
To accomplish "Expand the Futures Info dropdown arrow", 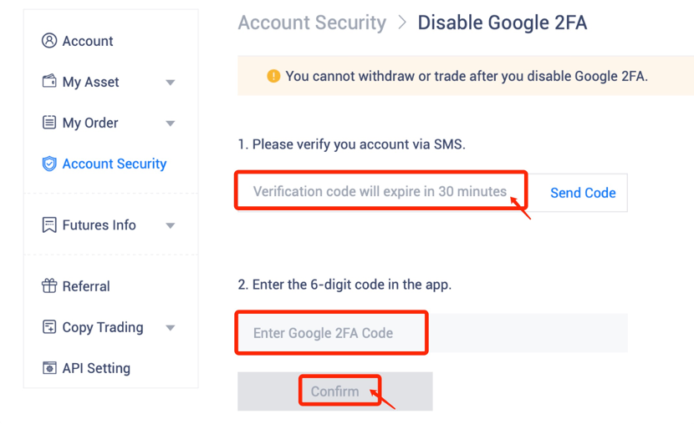I will (171, 226).
